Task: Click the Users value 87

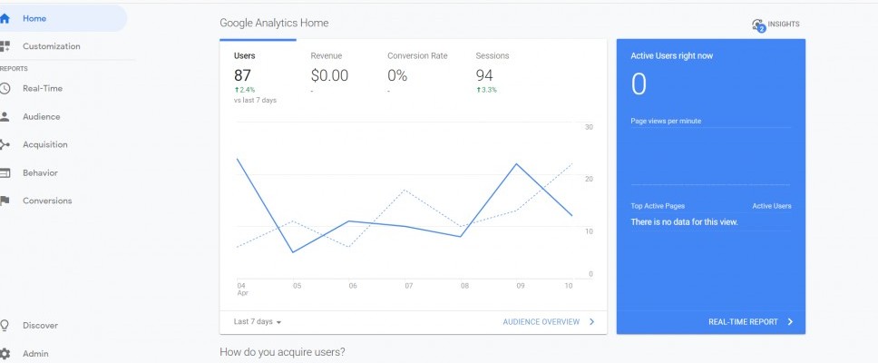Action: pyautogui.click(x=242, y=75)
